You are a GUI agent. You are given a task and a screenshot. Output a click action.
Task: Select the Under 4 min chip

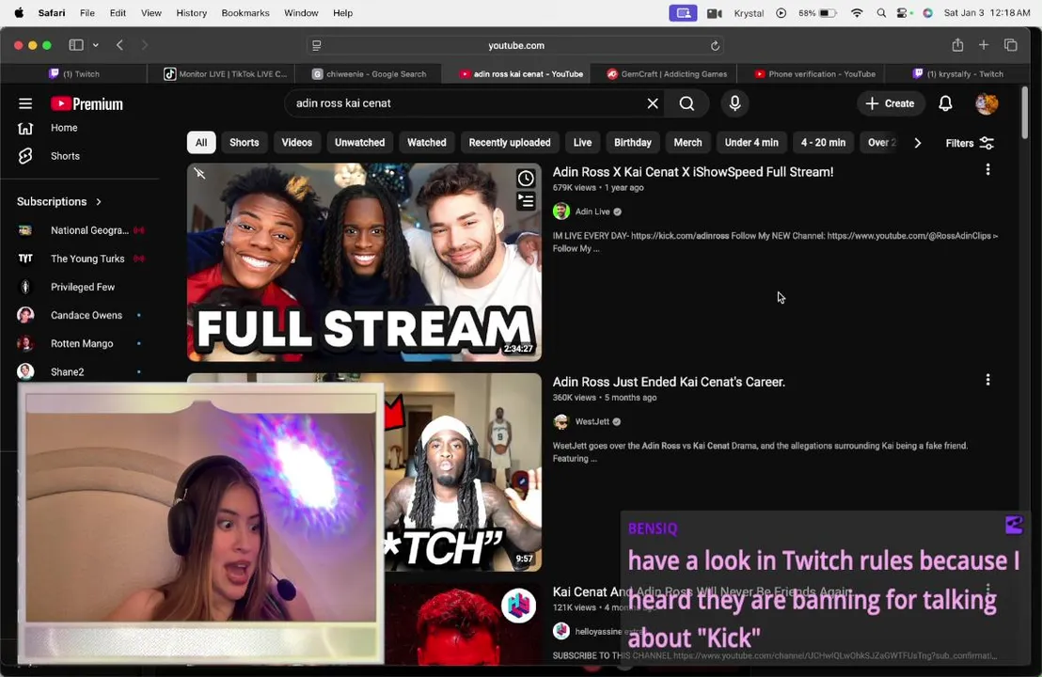750,143
